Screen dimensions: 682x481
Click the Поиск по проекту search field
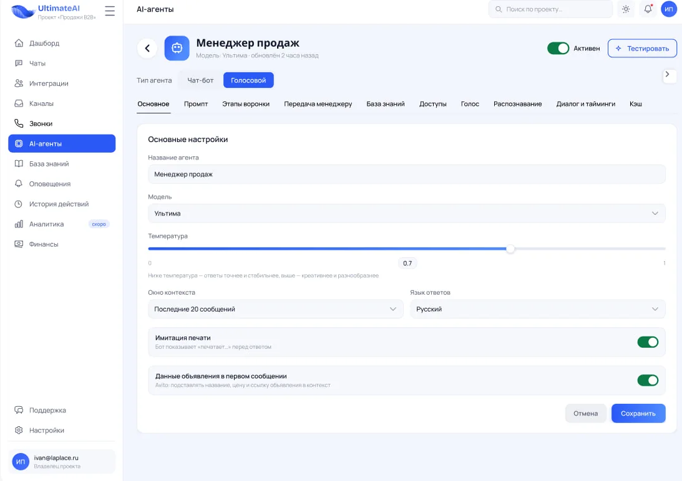click(x=550, y=9)
